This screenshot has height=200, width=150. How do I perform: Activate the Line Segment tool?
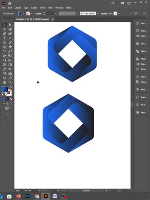click(x=10, y=38)
